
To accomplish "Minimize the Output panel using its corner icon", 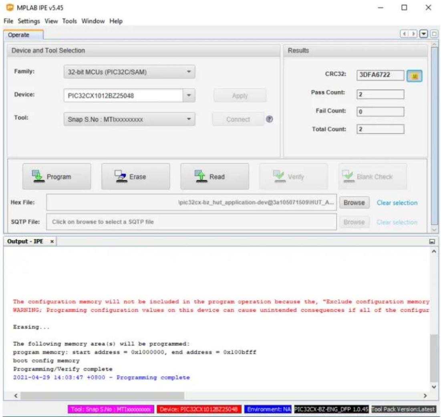I will (x=432, y=241).
